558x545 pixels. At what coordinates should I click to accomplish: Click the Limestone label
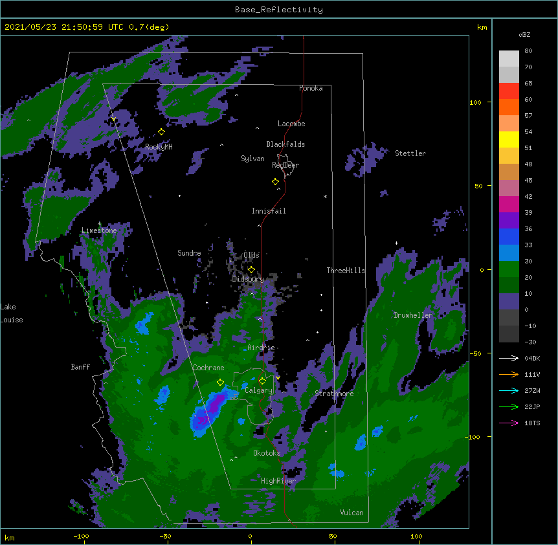point(99,230)
